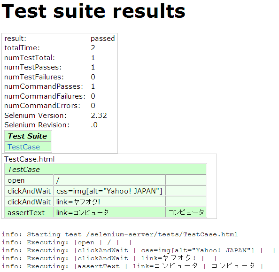The image size is (279, 272).
Task: Click the 'result:' label
Action: pyautogui.click(x=15, y=39)
